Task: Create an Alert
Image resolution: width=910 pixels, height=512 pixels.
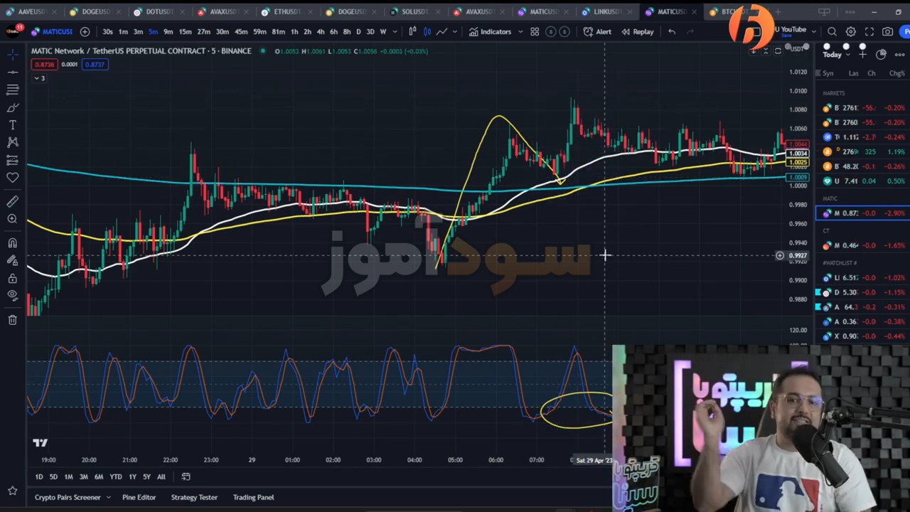Action: tap(597, 31)
